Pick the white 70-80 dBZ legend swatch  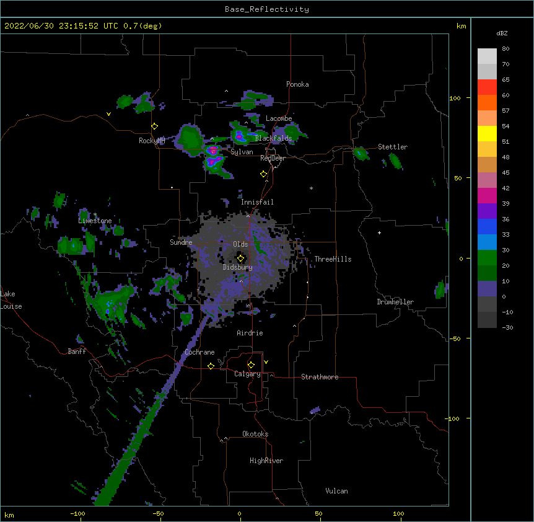pyautogui.click(x=487, y=56)
